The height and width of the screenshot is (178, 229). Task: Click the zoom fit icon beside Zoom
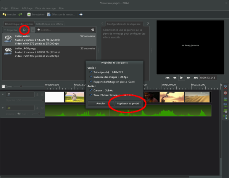click(x=4, y=87)
